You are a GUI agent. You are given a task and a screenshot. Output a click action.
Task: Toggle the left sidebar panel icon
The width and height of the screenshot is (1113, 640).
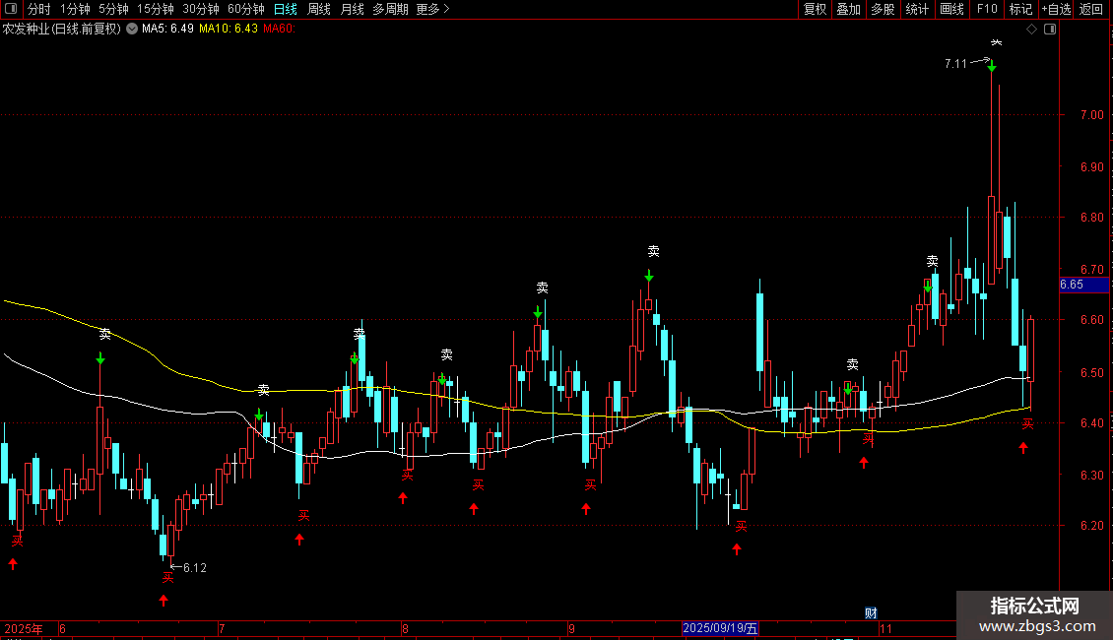coord(11,9)
